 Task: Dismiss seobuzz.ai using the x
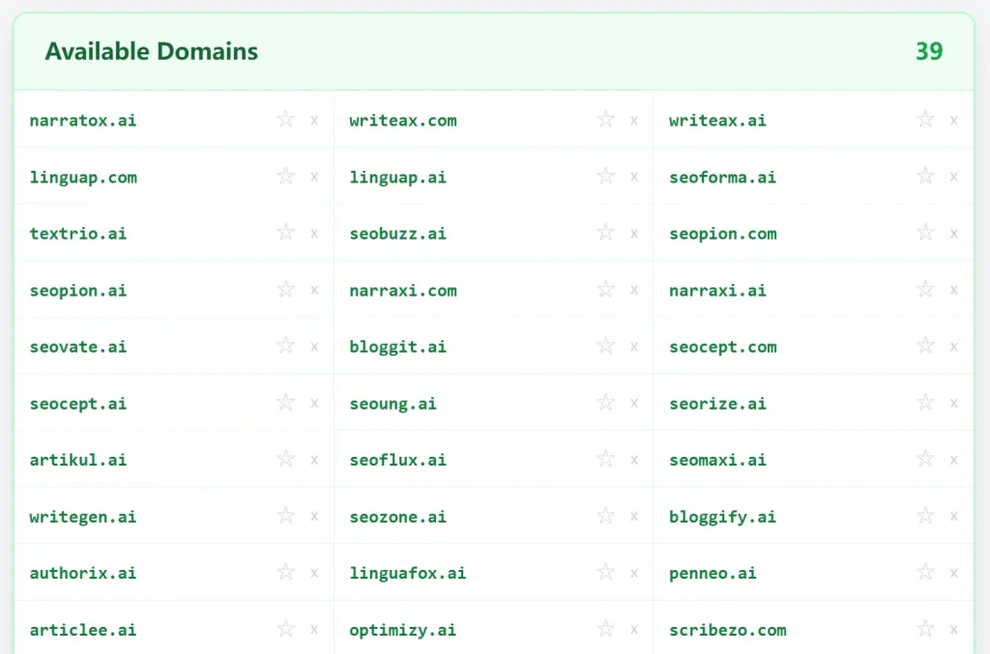tap(634, 233)
